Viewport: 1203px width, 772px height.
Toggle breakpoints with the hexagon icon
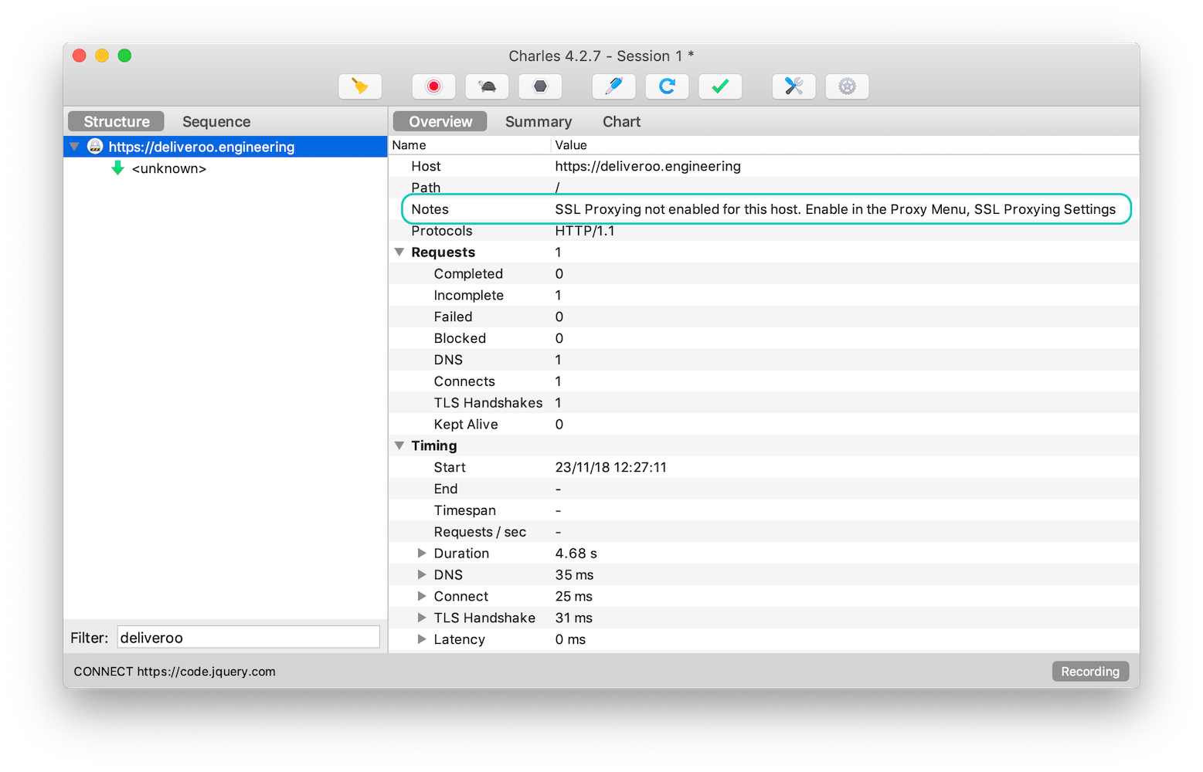pos(540,86)
